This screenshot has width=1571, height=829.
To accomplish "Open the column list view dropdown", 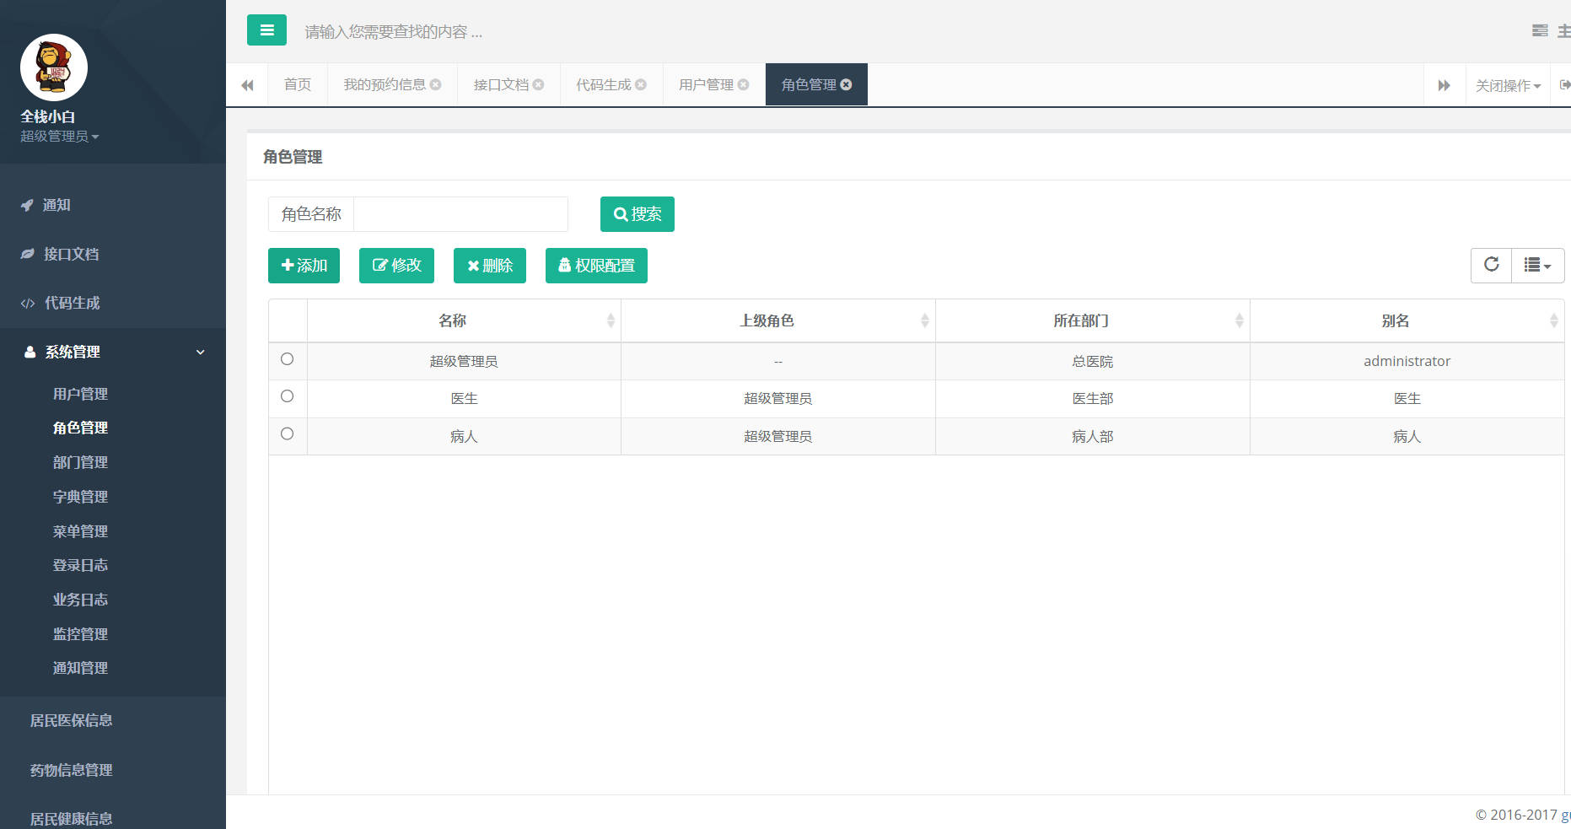I will (1538, 265).
